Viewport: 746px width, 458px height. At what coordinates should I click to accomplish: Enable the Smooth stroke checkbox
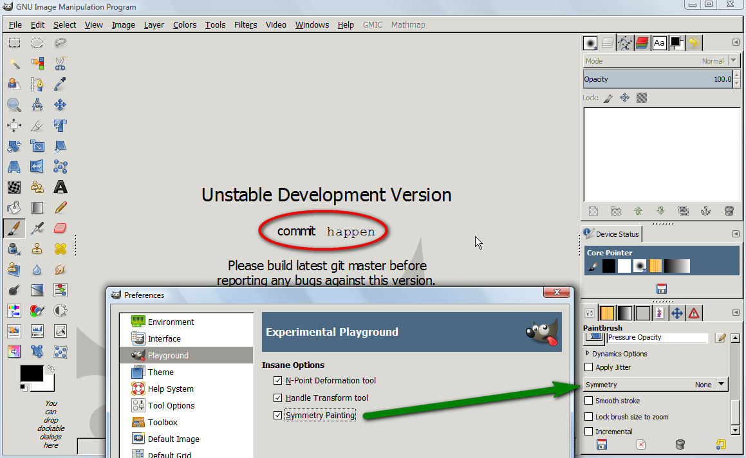tap(589, 401)
